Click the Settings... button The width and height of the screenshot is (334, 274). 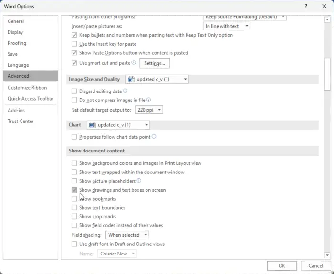155,63
